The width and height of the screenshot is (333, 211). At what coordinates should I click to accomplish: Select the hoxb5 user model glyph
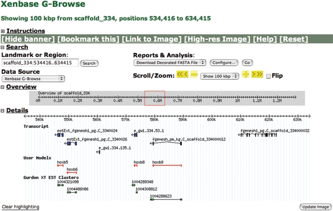pyautogui.click(x=63, y=165)
